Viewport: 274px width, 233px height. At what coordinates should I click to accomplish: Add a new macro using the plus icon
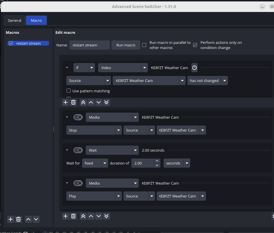(x=11, y=219)
